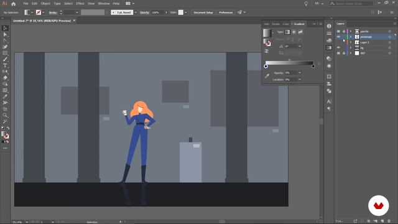Open the Character panel icon in dock
Viewport: 398px width, 224px height.
pos(329,101)
